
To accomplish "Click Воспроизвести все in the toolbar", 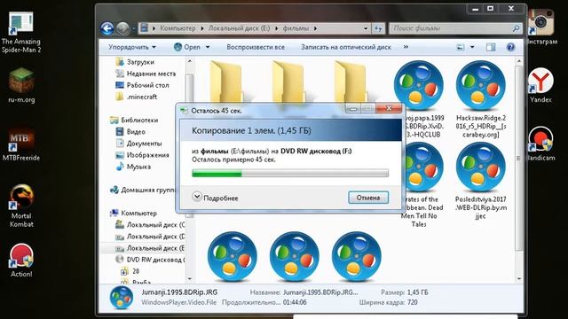I will pos(256,47).
